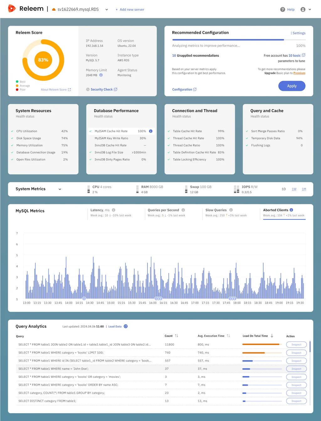
Task: Apply the recommended configuration
Action: [x=292, y=86]
